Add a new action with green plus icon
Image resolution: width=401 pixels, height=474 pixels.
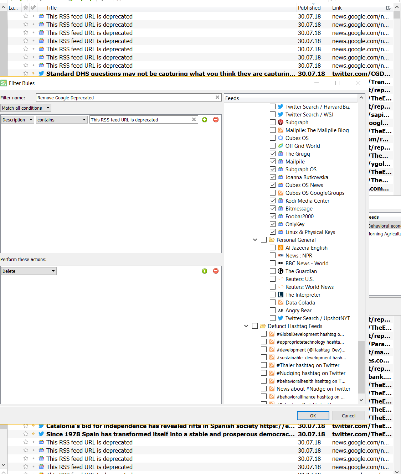[x=205, y=271]
